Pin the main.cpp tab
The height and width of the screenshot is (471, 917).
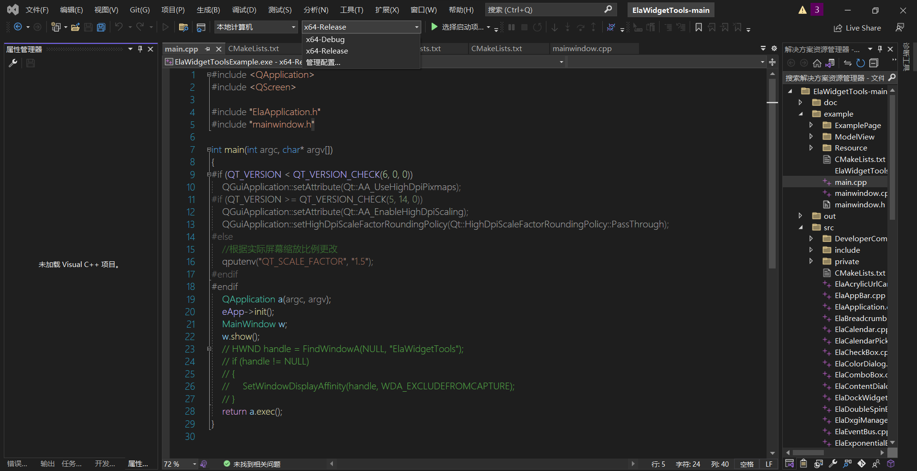click(x=208, y=49)
